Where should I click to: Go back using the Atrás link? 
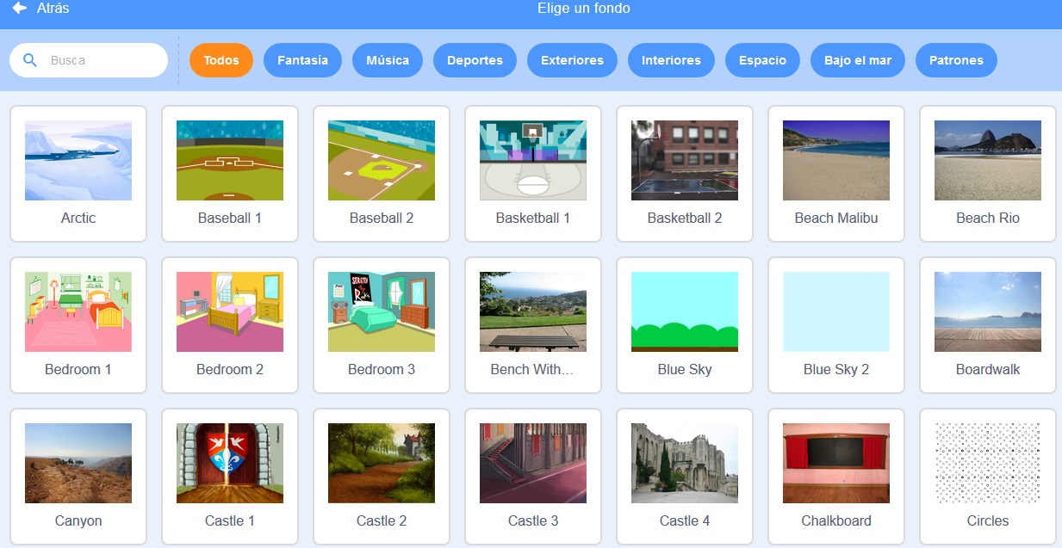[53, 9]
